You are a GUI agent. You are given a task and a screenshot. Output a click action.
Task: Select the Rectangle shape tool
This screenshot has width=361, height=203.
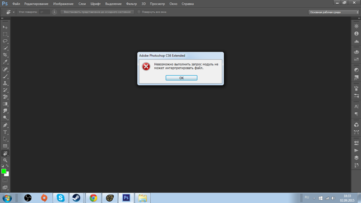point(5,146)
